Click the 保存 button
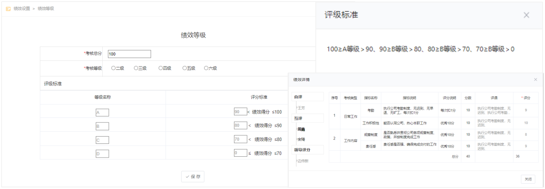The image size is (545, 189). (193, 177)
